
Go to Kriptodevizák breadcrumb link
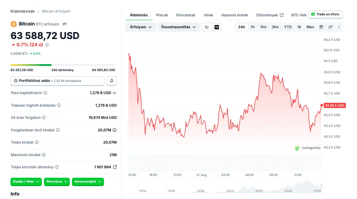point(23,11)
